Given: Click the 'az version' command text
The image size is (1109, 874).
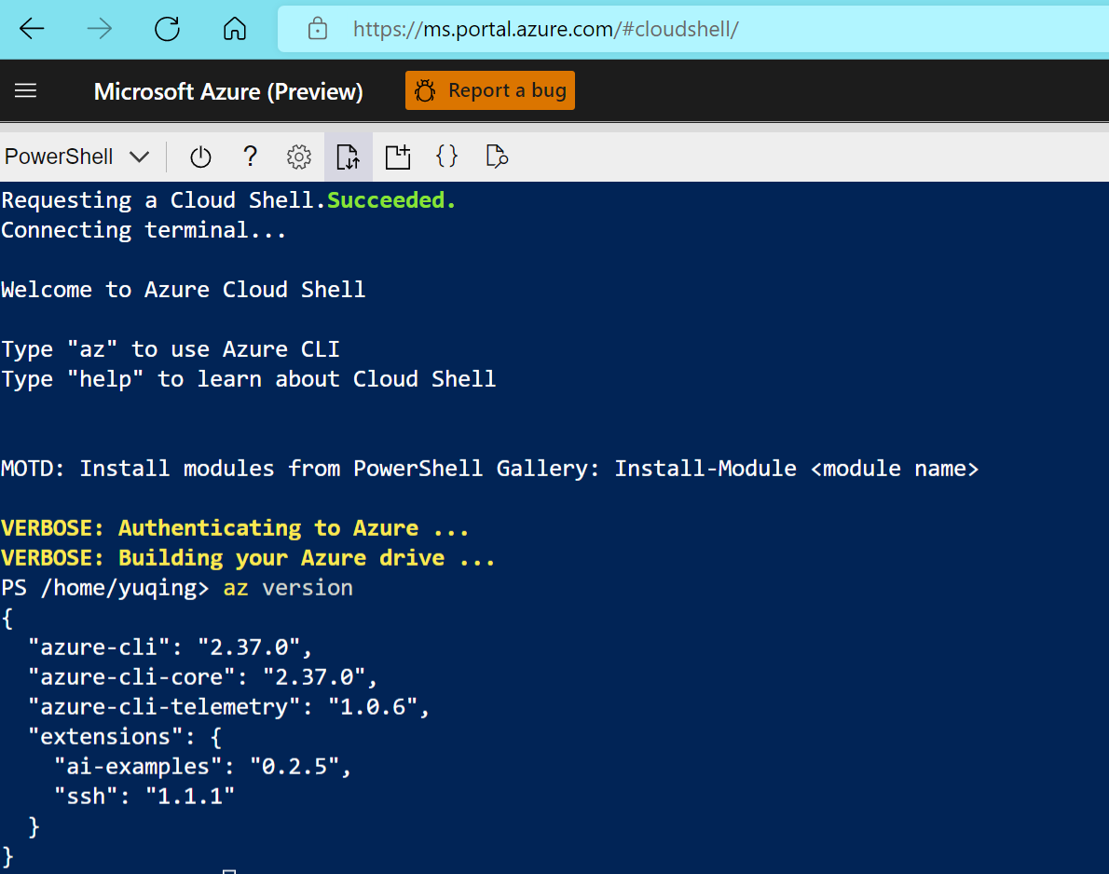Looking at the screenshot, I should (x=288, y=588).
